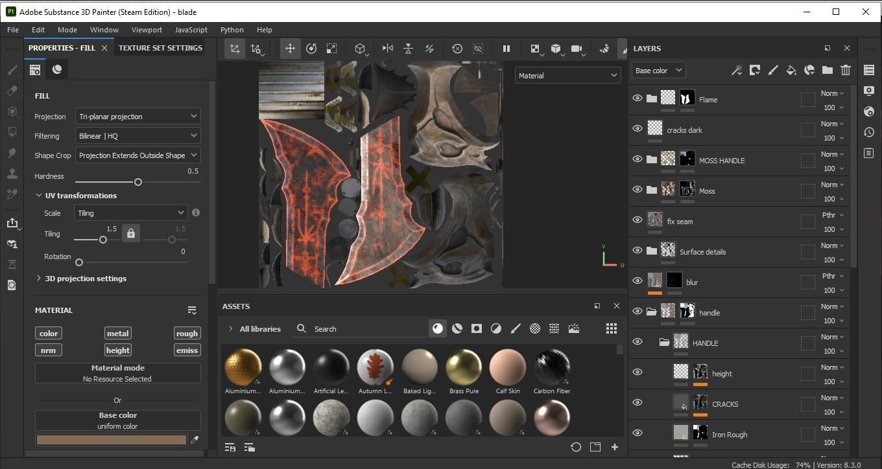Open the Shape Crop dropdown
This screenshot has height=469, width=882.
pos(138,155)
